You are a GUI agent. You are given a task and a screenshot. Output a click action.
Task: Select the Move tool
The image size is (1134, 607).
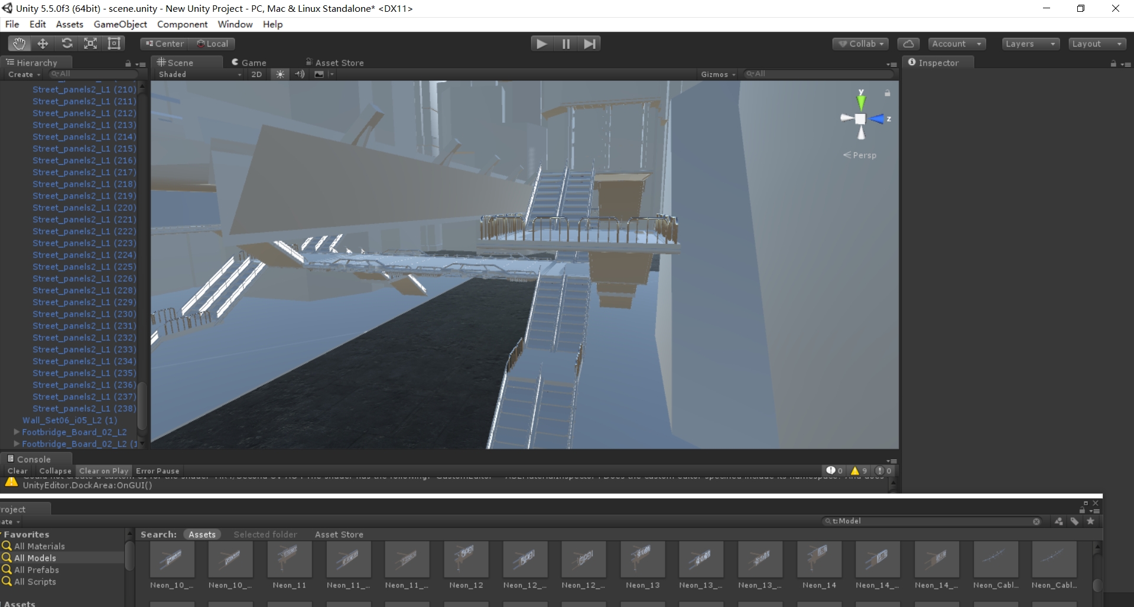pyautogui.click(x=43, y=44)
